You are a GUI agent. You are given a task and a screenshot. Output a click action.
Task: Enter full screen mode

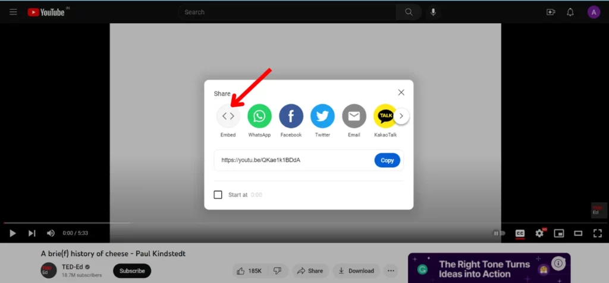click(x=597, y=233)
